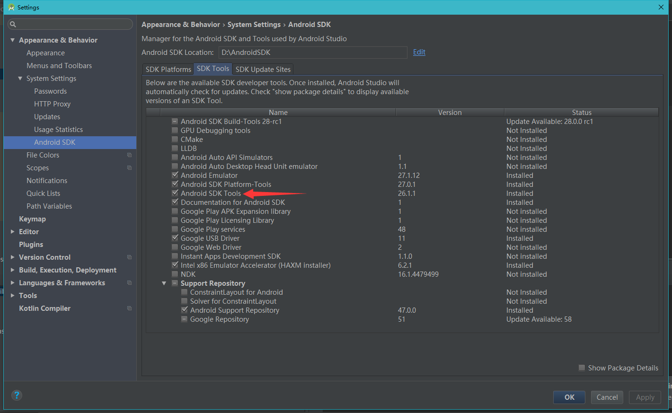Check ConstraintLayout for Android checkbox

(185, 292)
